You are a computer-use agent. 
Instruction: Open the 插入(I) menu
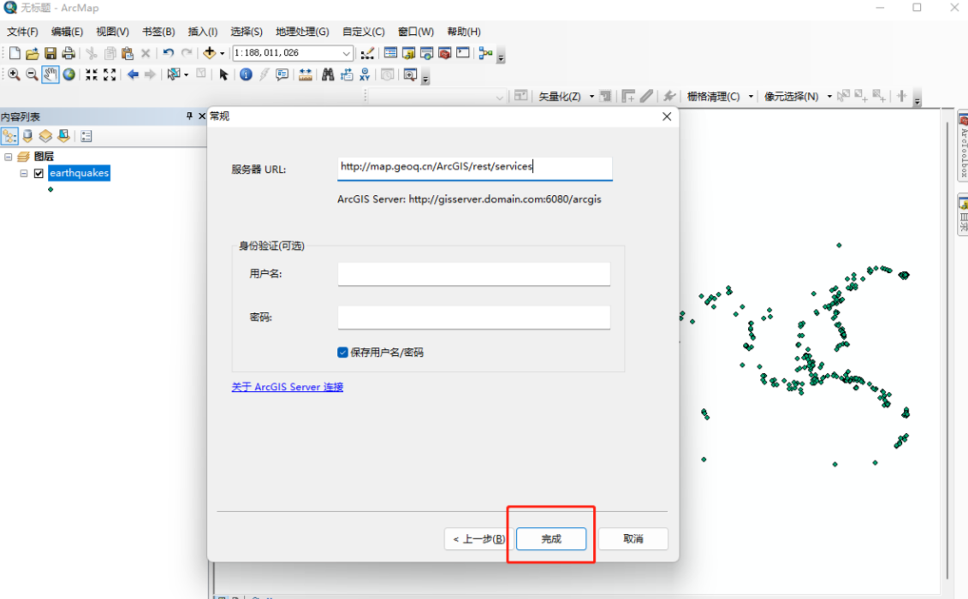(x=203, y=32)
